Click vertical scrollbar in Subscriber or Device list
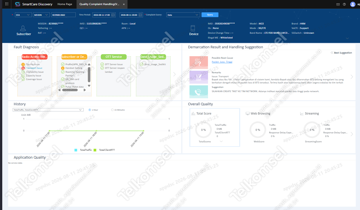 tap(89, 74)
